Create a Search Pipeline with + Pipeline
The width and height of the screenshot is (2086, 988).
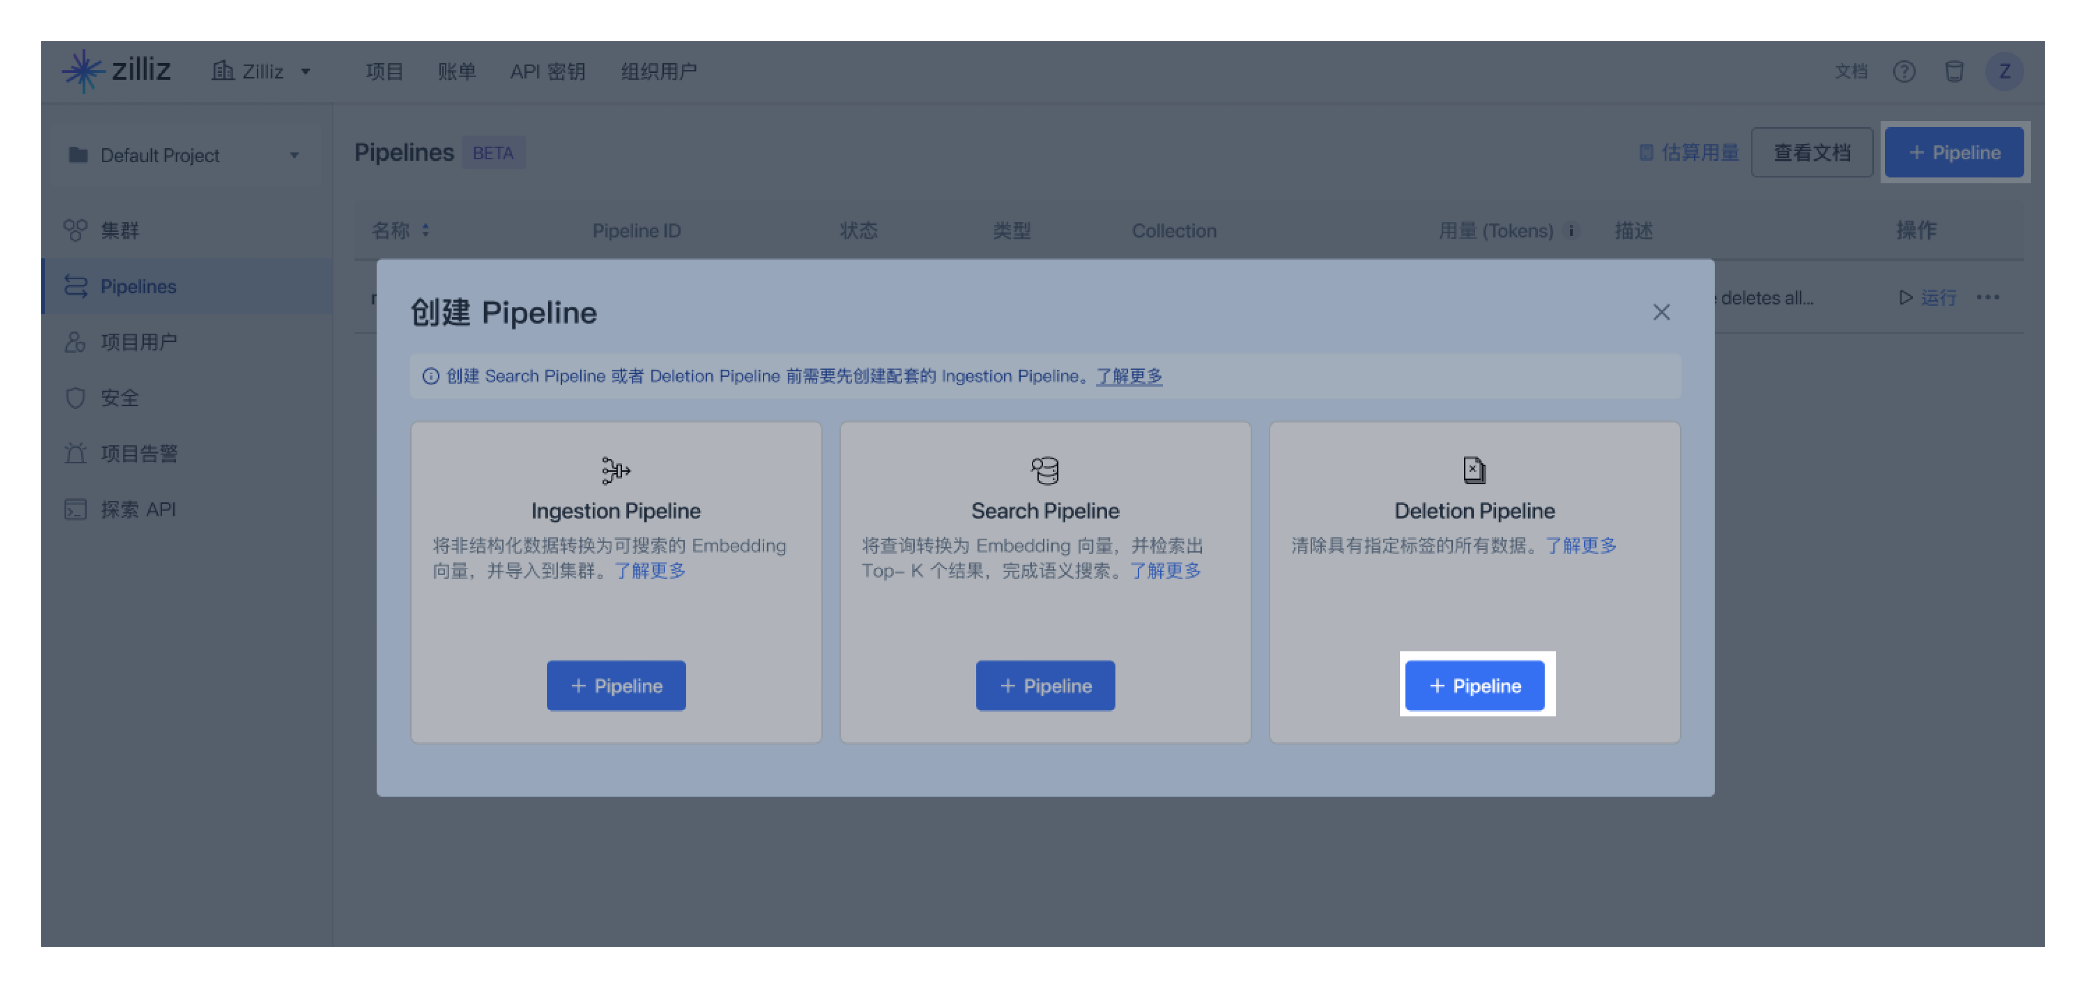(x=1044, y=686)
